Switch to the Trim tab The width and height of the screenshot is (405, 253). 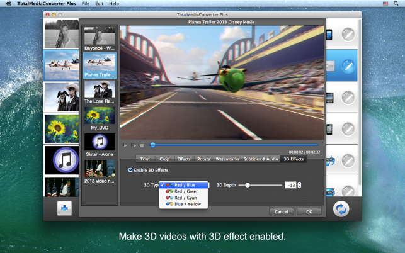click(145, 159)
